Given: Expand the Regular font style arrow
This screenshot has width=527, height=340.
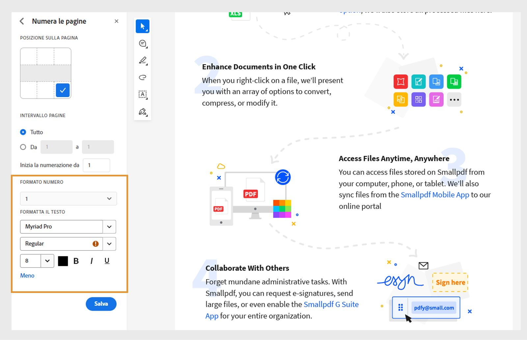Looking at the screenshot, I should 109,244.
